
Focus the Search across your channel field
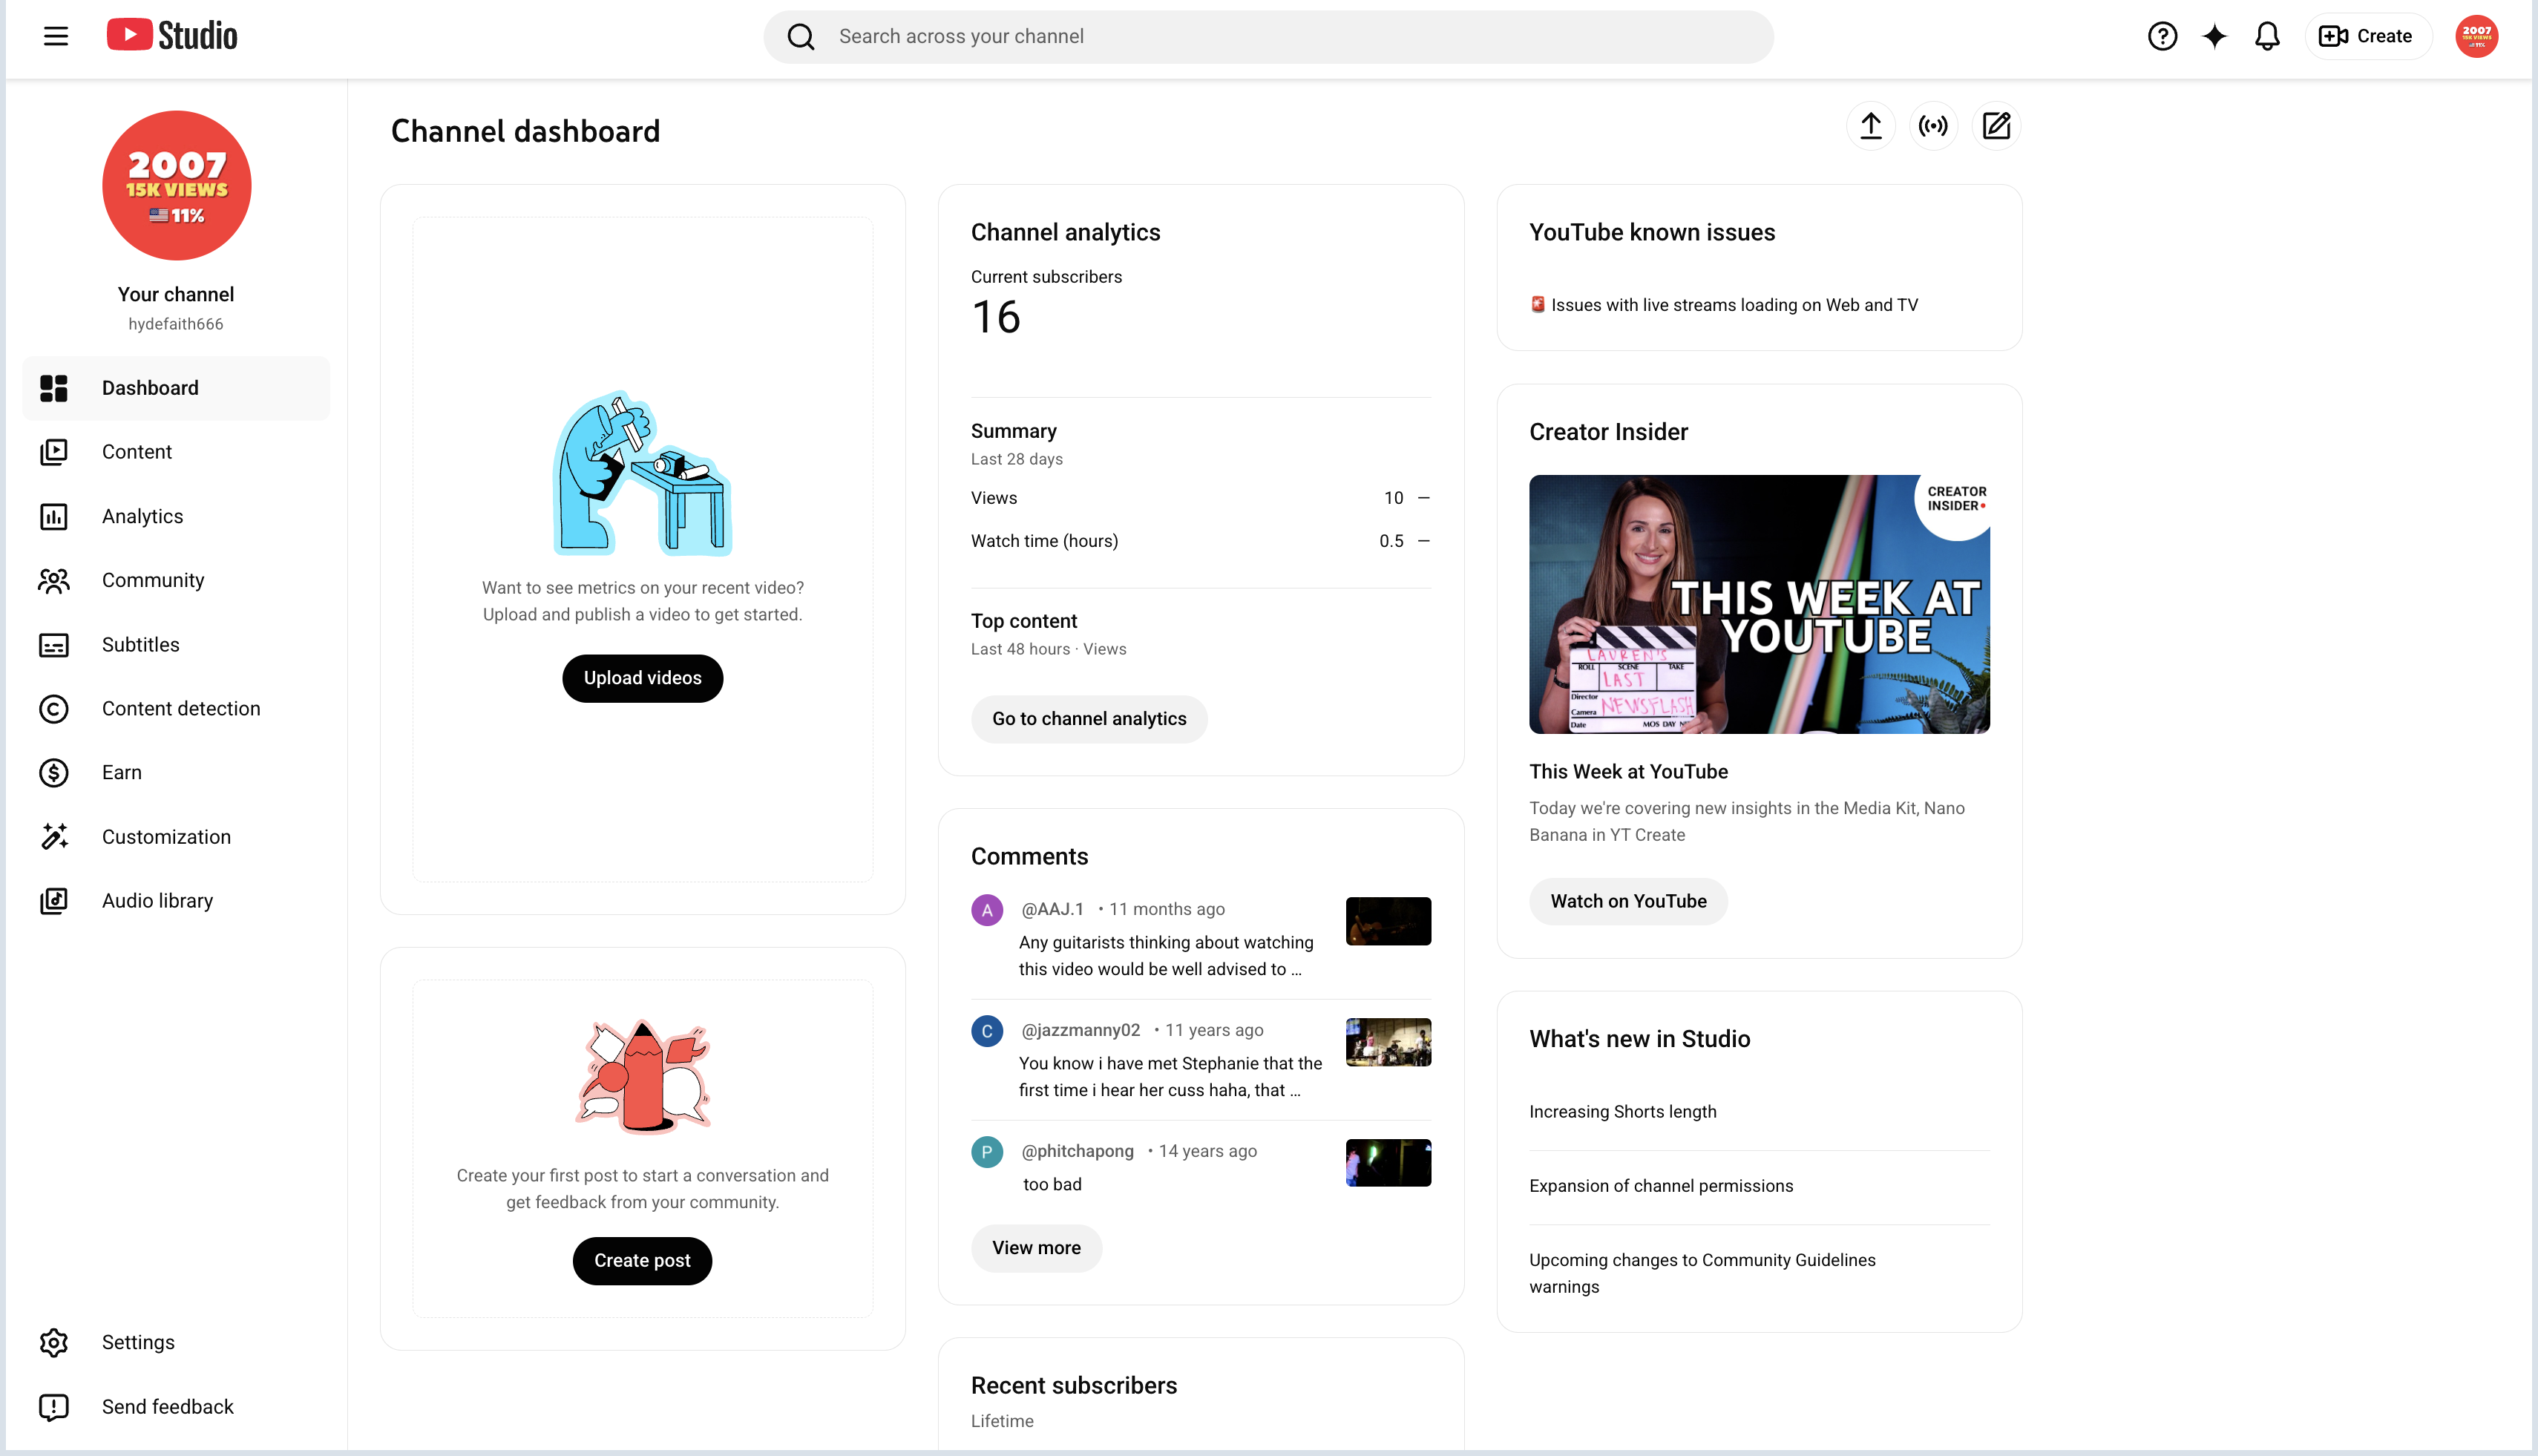pos(1268,37)
